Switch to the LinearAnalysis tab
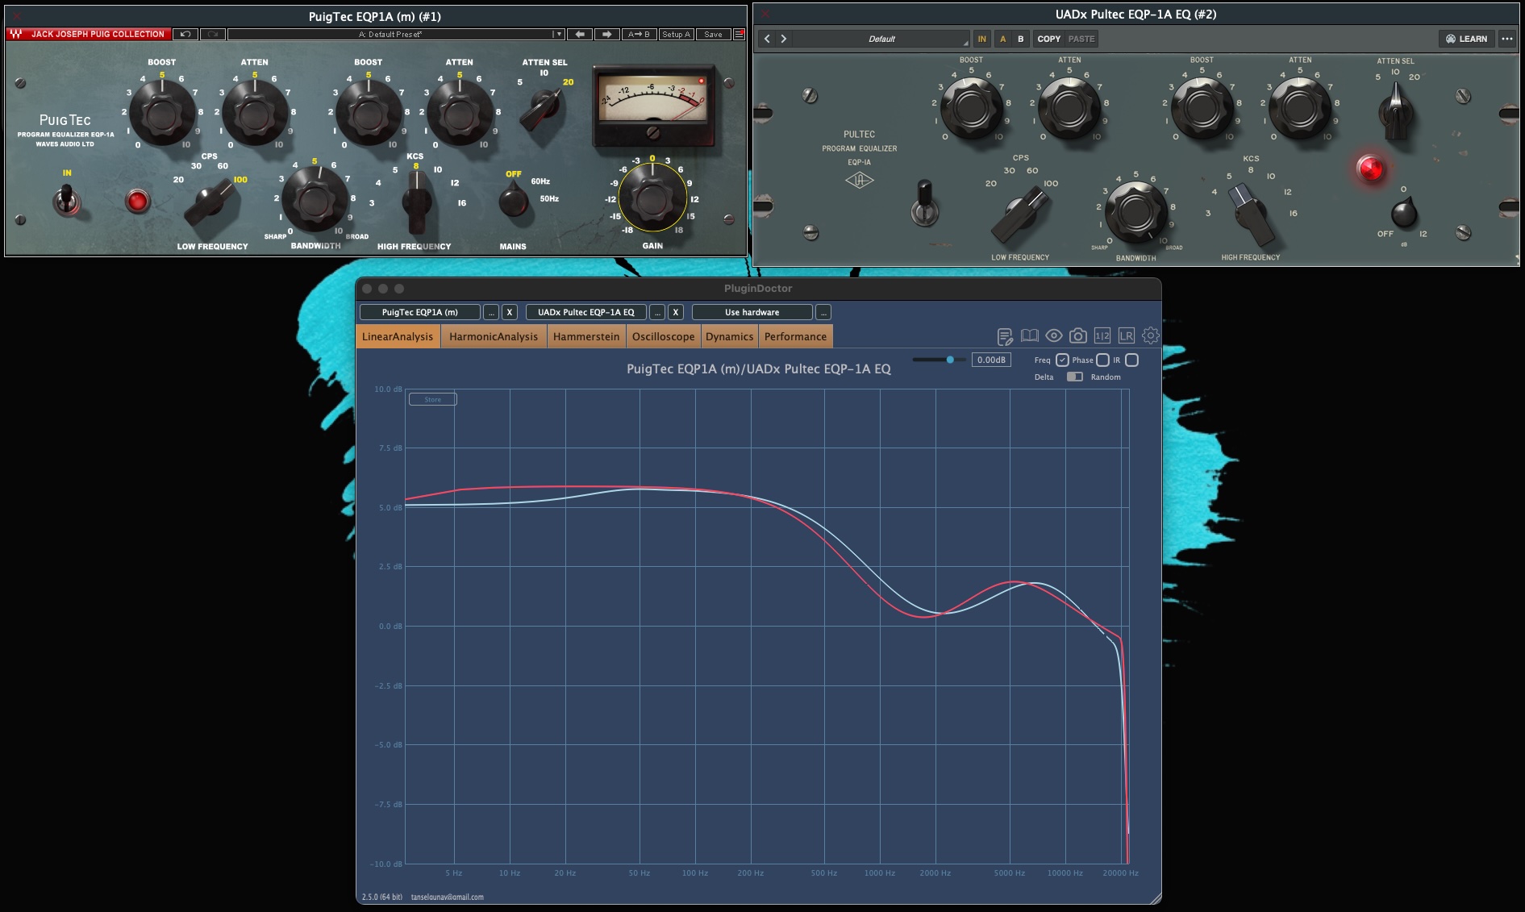The width and height of the screenshot is (1525, 912). point(398,336)
